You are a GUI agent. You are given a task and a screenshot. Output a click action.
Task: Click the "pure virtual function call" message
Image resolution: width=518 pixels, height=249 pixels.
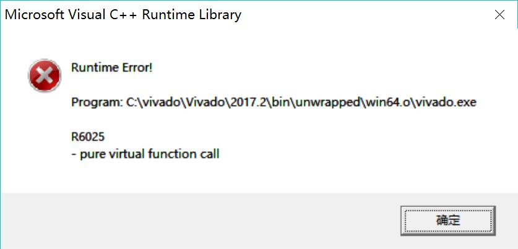[x=149, y=154]
